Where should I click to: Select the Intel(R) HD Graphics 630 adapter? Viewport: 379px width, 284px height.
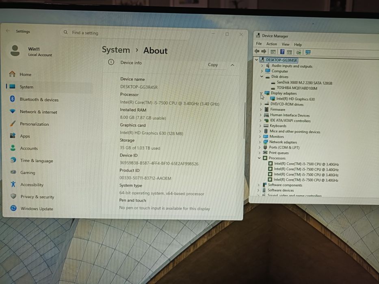pos(295,99)
